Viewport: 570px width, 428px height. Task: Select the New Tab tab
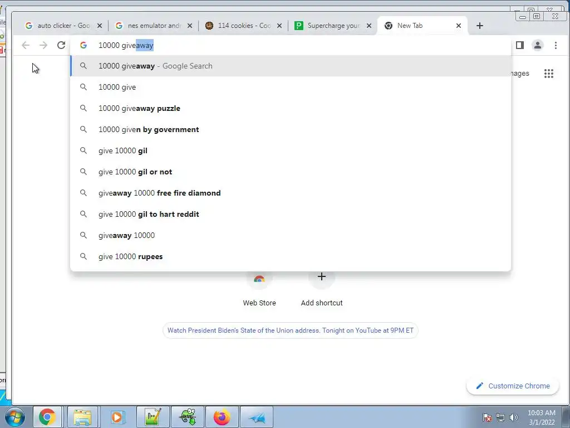coord(422,26)
